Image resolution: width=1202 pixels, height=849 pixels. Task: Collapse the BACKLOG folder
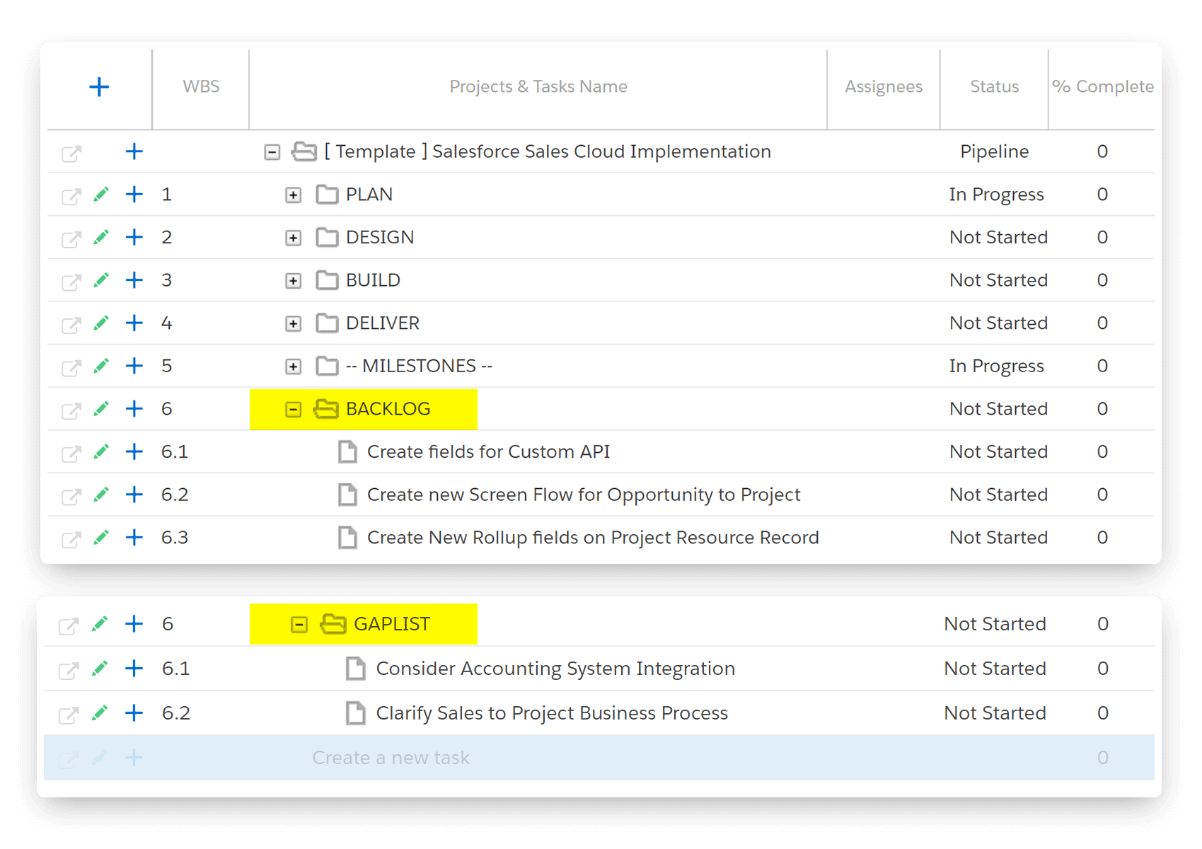pos(294,410)
